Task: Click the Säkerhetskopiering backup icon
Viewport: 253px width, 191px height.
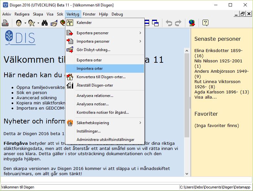Action: (x=70, y=123)
